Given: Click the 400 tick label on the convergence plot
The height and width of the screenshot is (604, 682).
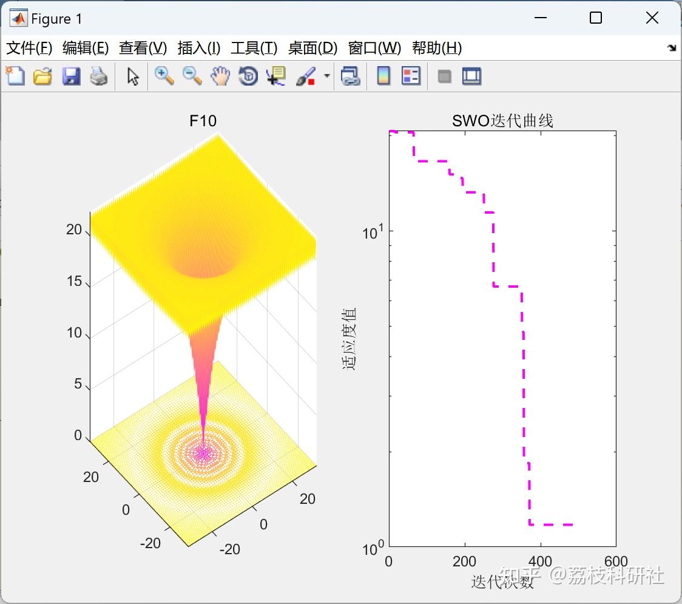Looking at the screenshot, I should (x=540, y=562).
